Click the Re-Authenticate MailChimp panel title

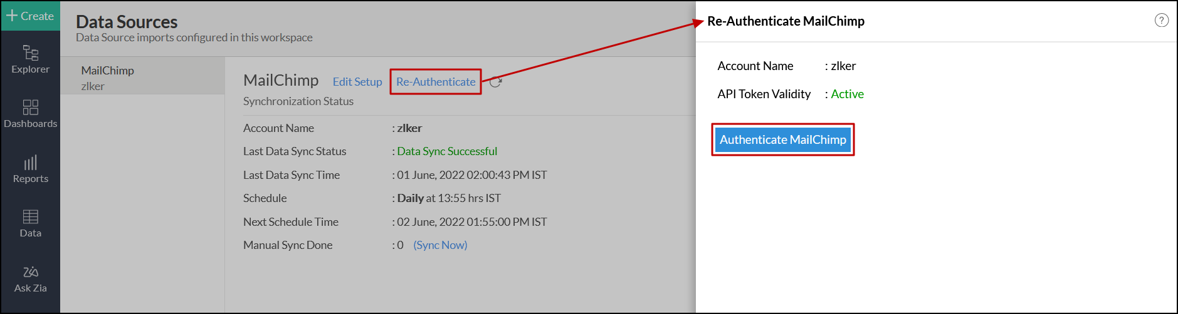coord(786,21)
